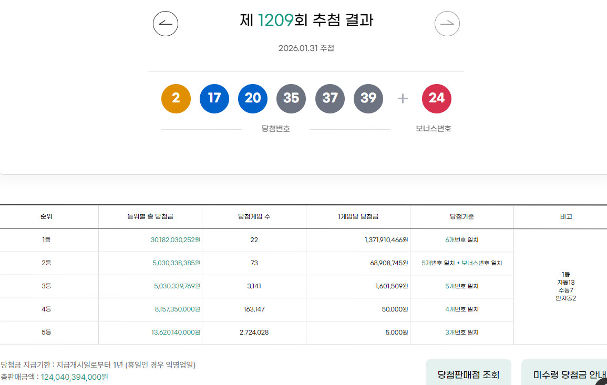Click total sales amount 124,040,394,000원
Image resolution: width=607 pixels, height=385 pixels.
pos(74,377)
